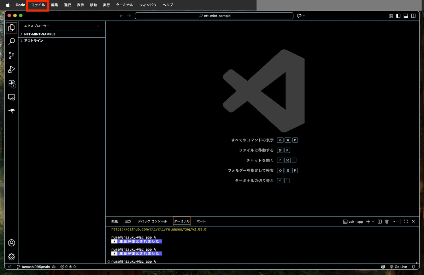
Task: Click the kangaroo icon in the activity bar
Action: (x=11, y=111)
